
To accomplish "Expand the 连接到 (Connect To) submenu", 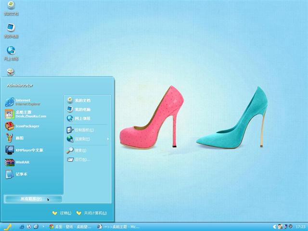I will coord(88,139).
